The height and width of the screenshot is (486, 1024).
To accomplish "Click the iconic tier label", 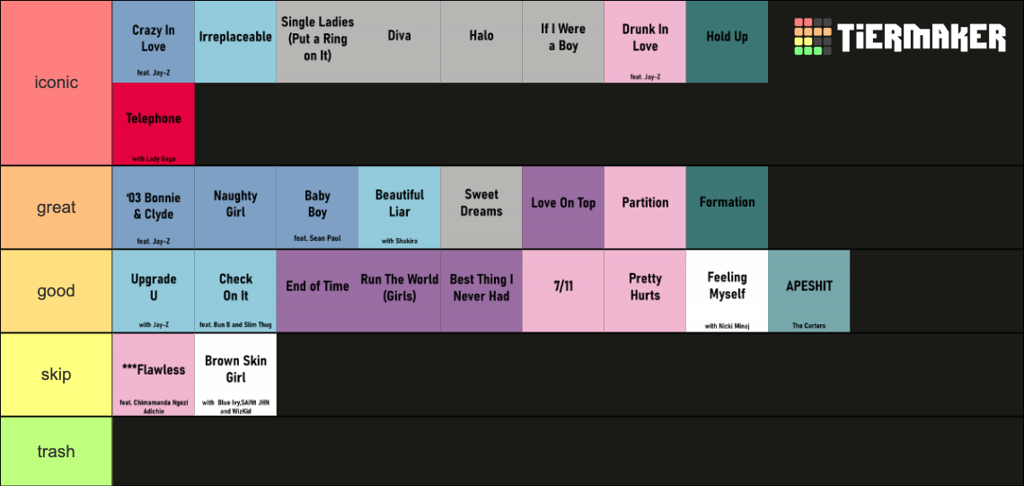I will coord(57,83).
